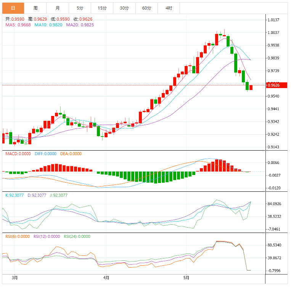Open the 60分 timeframe tab
The height and width of the screenshot is (289, 291).
[146, 8]
